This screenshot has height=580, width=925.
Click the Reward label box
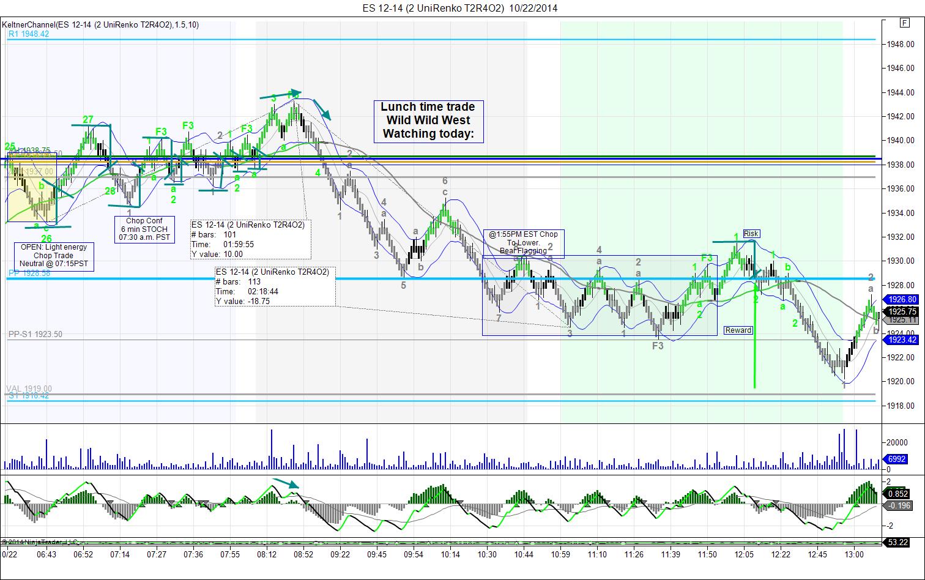click(x=738, y=330)
